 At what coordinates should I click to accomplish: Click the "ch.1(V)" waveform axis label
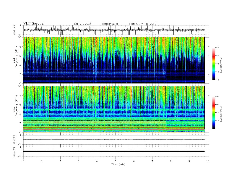point(14,30)
